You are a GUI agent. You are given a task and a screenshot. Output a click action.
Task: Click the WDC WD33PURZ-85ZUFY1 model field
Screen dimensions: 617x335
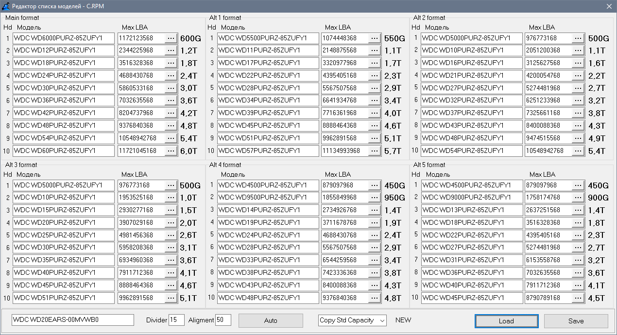click(x=268, y=260)
